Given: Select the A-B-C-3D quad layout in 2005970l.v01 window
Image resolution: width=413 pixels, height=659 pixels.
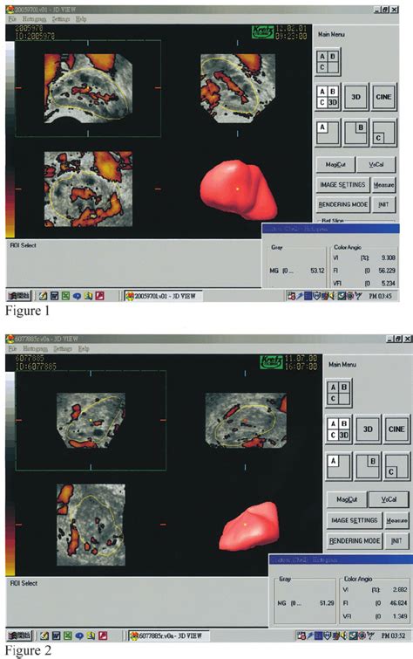Looking at the screenshot, I should point(328,97).
